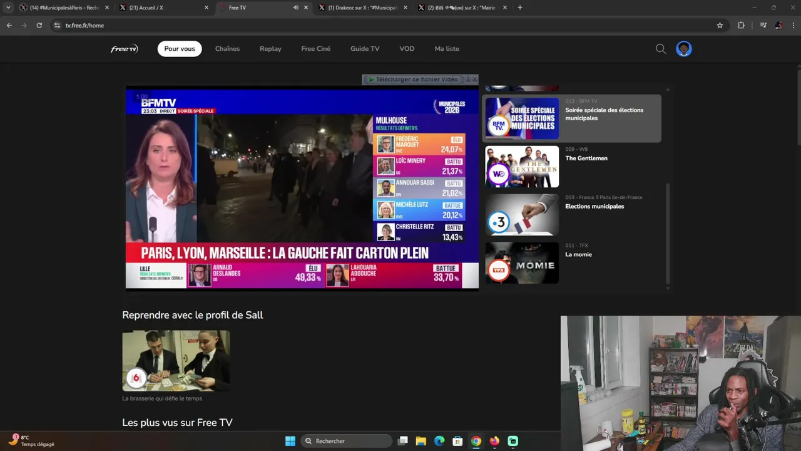Open Microsoft Store from the taskbar
The height and width of the screenshot is (451, 801).
pos(457,441)
